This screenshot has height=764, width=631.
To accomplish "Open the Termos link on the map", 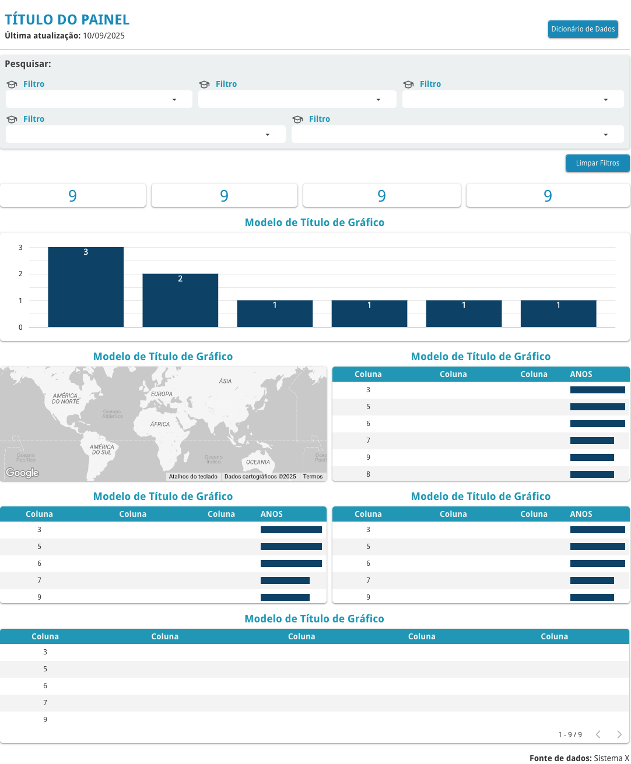I will click(313, 477).
